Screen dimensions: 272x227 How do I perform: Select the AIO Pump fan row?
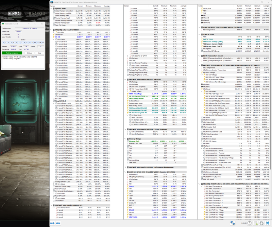(x=234, y=22)
